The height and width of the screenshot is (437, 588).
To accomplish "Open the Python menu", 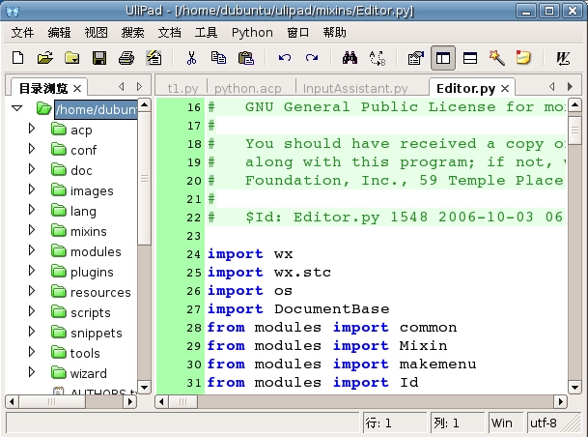I will (252, 32).
